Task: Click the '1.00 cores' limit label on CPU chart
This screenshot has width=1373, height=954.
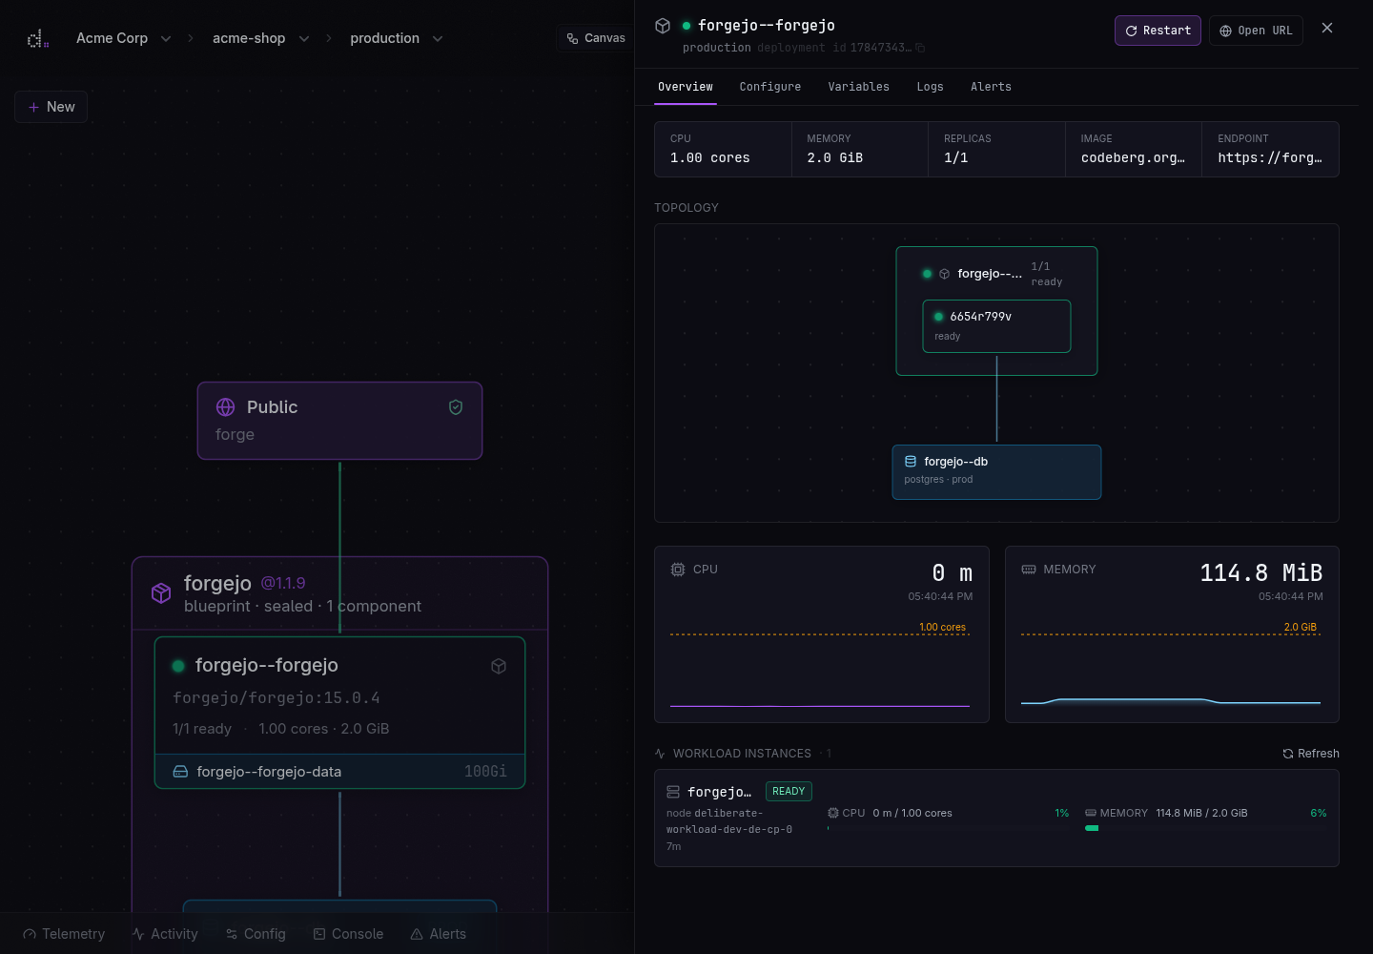Action: point(943,627)
